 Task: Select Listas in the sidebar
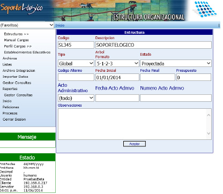[7, 64]
